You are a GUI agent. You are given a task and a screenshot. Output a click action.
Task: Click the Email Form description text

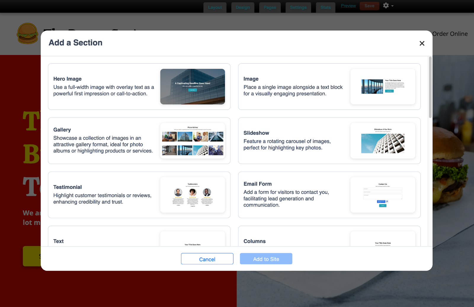pos(286,199)
